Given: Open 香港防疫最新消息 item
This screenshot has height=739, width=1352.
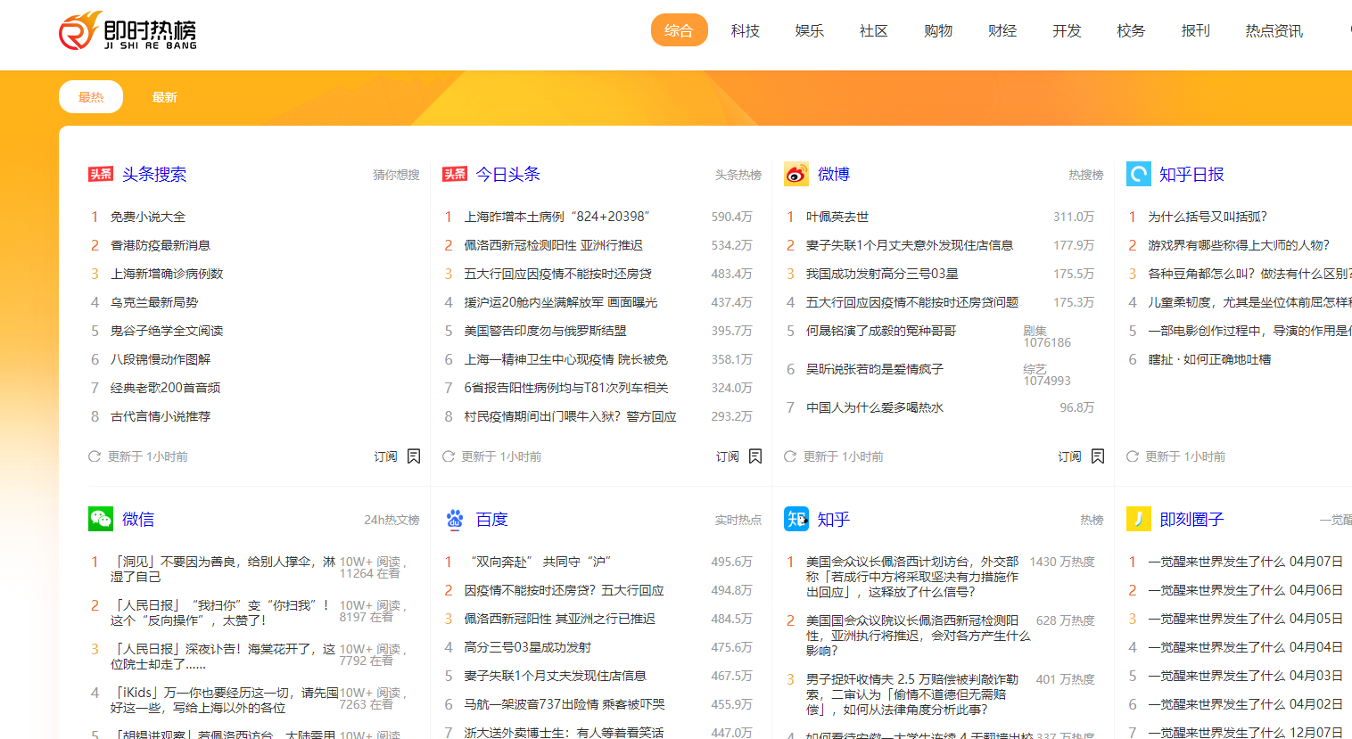Looking at the screenshot, I should coord(161,245).
